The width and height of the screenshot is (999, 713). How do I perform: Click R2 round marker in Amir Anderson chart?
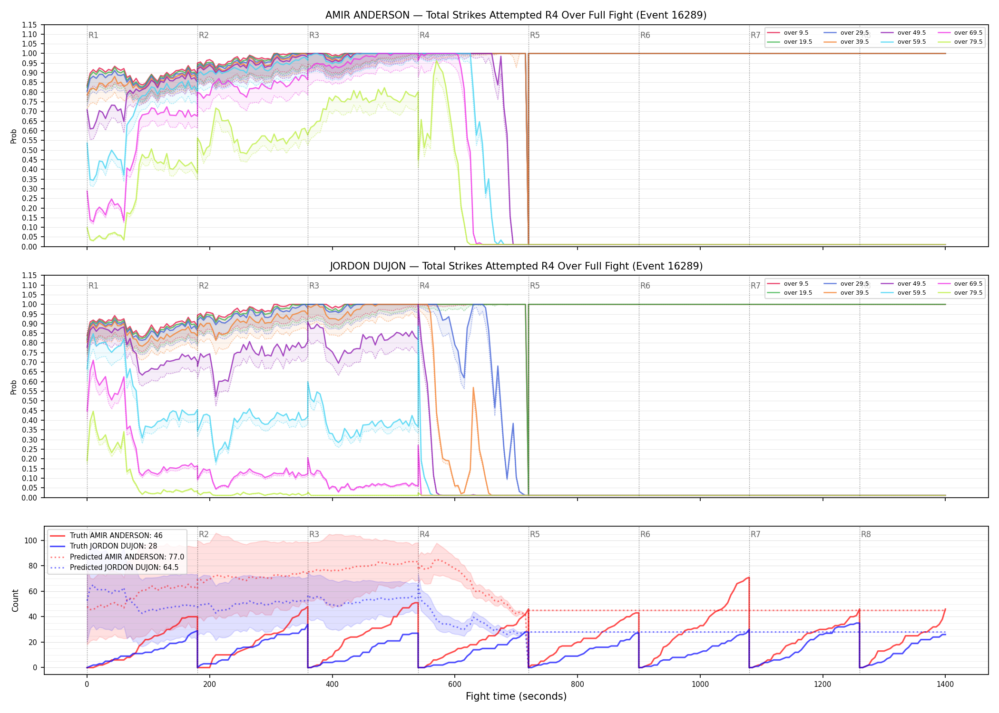pyautogui.click(x=204, y=35)
